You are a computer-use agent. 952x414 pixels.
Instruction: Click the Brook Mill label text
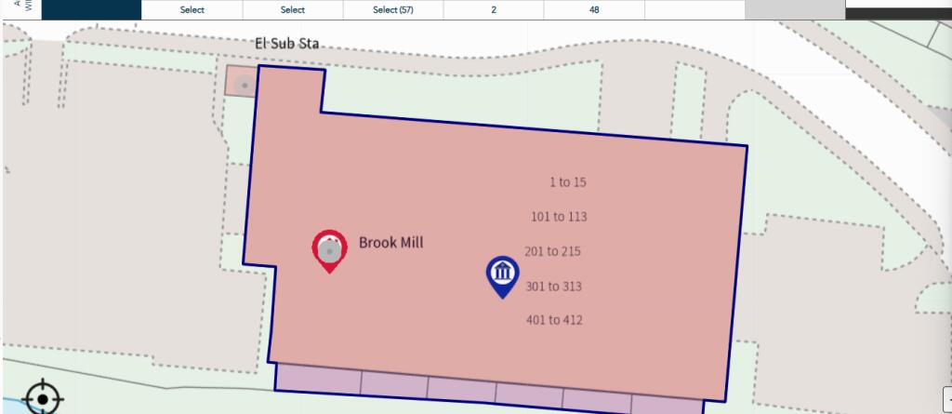coord(390,243)
